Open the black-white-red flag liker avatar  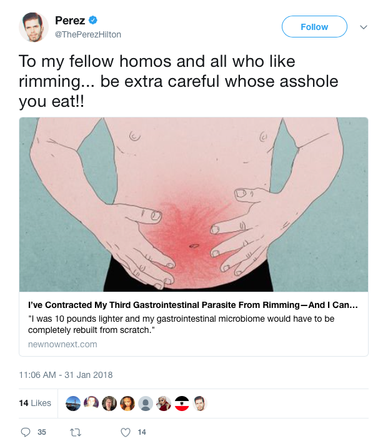tap(181, 404)
